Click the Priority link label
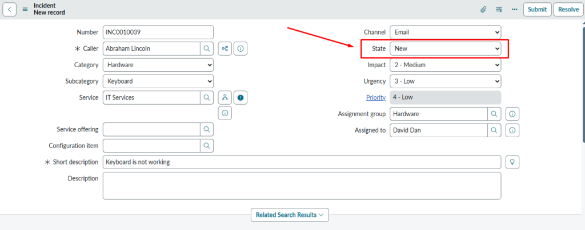This screenshot has width=585, height=230. click(375, 97)
